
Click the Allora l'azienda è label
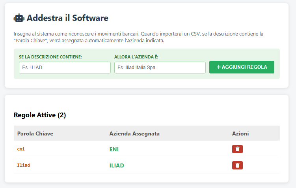136,57
